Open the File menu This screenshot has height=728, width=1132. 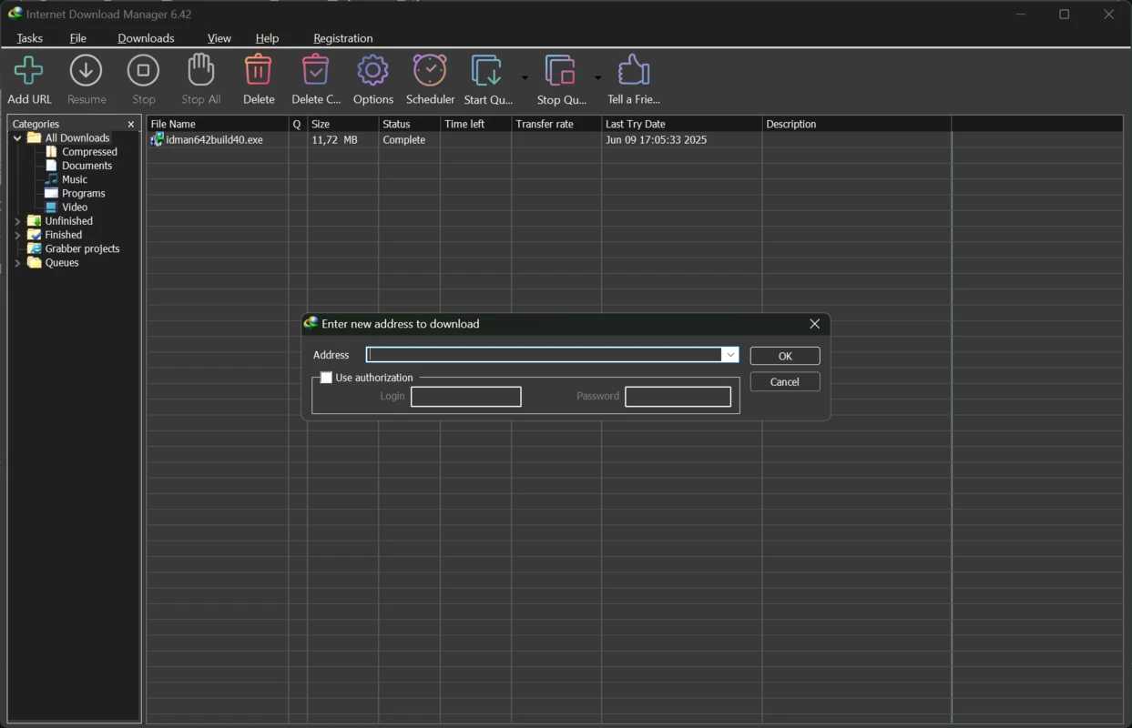coord(78,38)
